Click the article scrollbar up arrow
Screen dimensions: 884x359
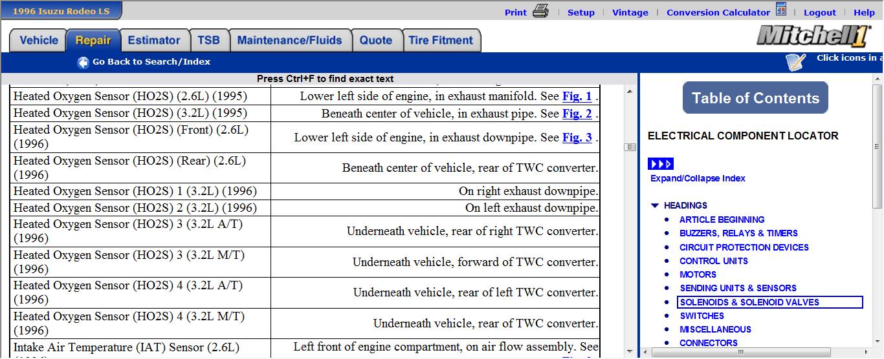[630, 92]
